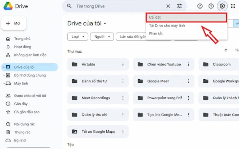This screenshot has width=239, height=149.
Task: Open Máy tính in sidebar
Action: pos(21,83)
